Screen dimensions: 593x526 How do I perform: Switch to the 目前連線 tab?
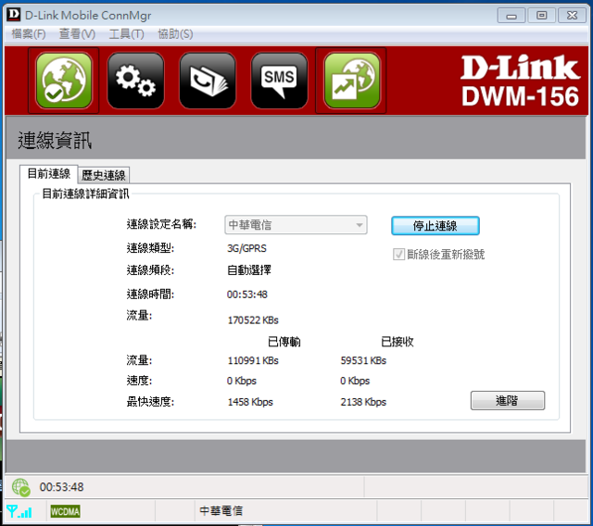point(49,174)
